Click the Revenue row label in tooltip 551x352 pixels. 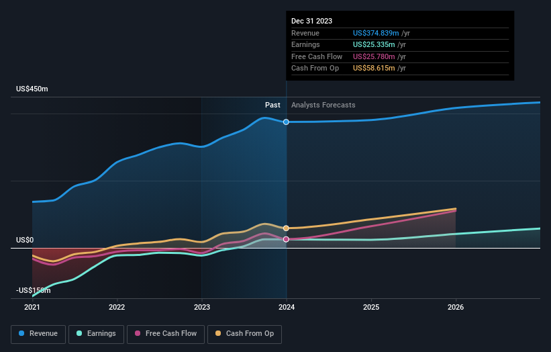(305, 33)
